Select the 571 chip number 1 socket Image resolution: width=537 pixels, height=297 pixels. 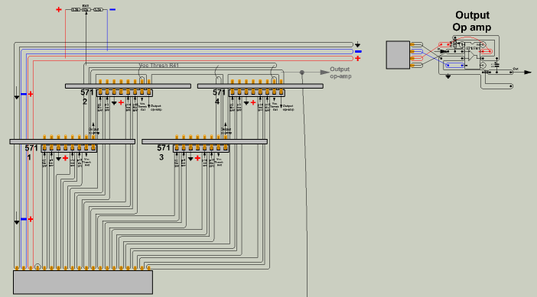[69, 148]
